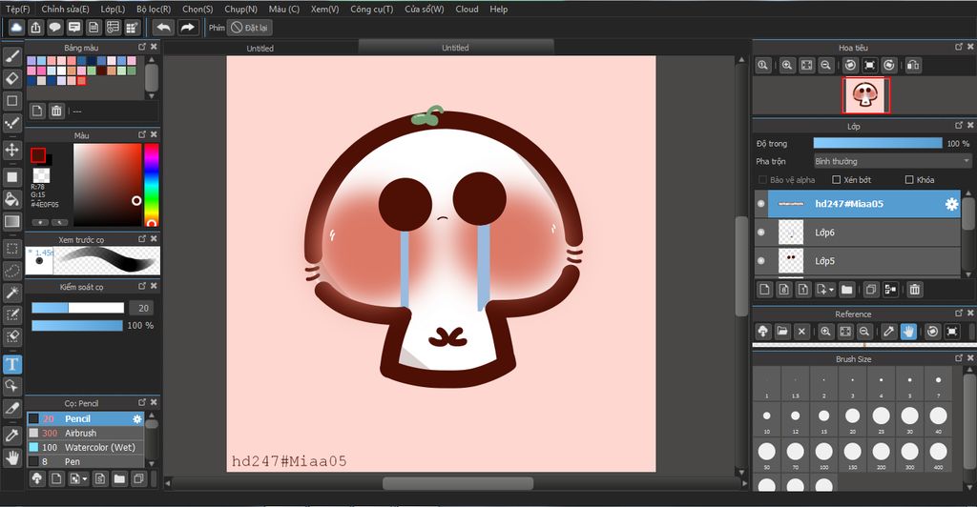The width and height of the screenshot is (977, 507).
Task: Enable the Bảo vệ alpha checkbox
Action: 762,180
